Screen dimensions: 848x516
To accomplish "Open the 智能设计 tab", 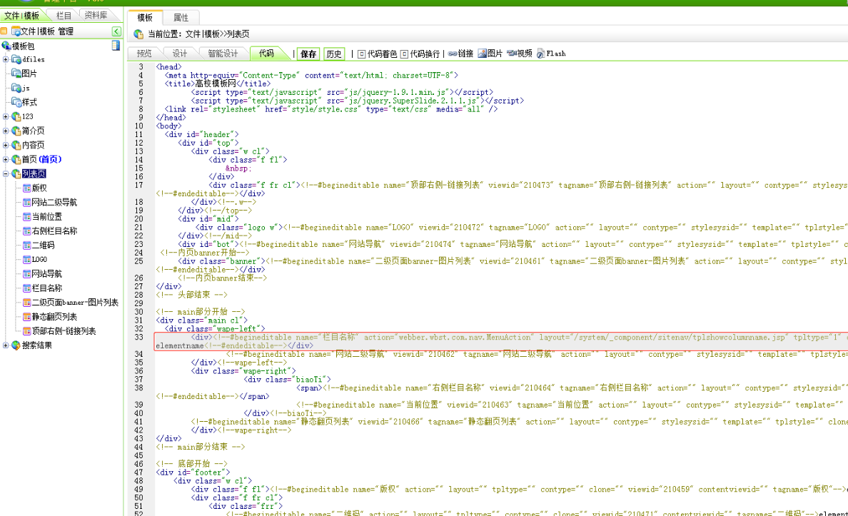I will (x=222, y=54).
